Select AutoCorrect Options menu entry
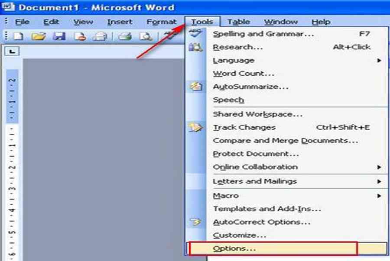Screen dimensions: 390x261 (x=287, y=222)
